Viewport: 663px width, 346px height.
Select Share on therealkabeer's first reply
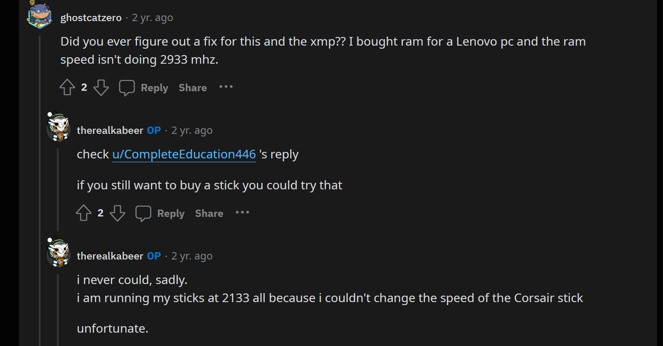click(209, 213)
